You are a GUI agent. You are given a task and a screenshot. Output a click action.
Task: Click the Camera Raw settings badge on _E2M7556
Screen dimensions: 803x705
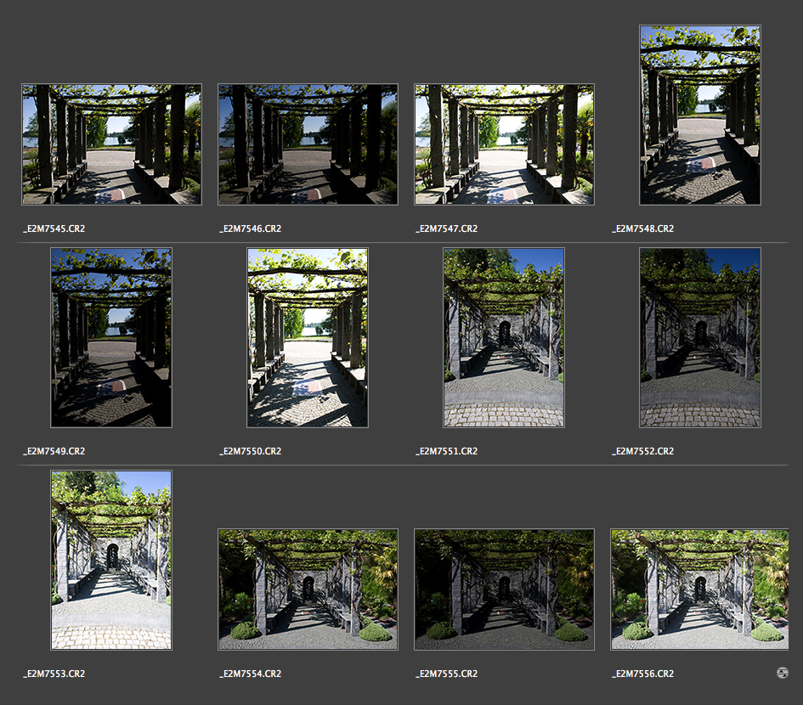click(x=782, y=673)
